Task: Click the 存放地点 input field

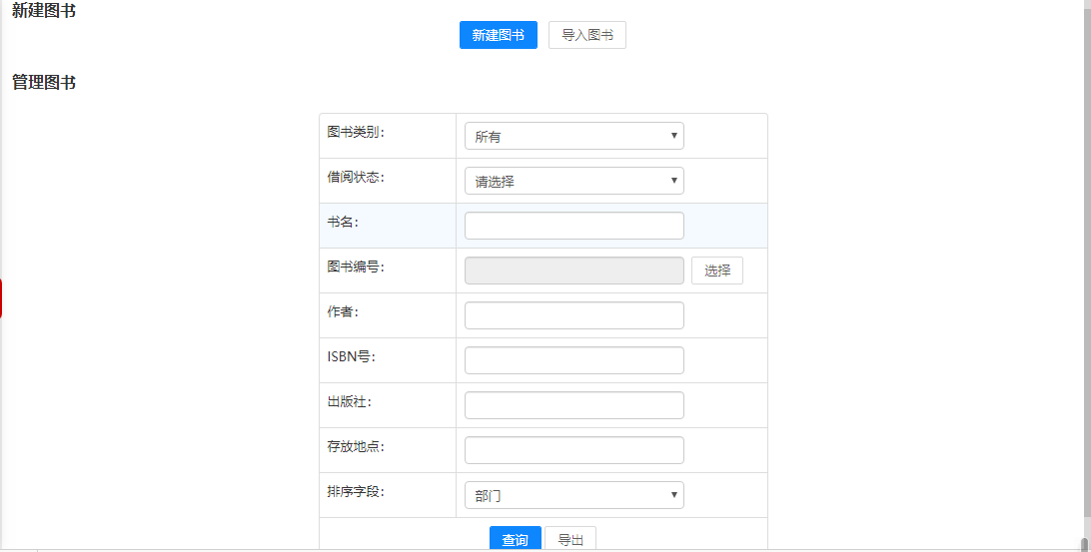Action: (573, 450)
